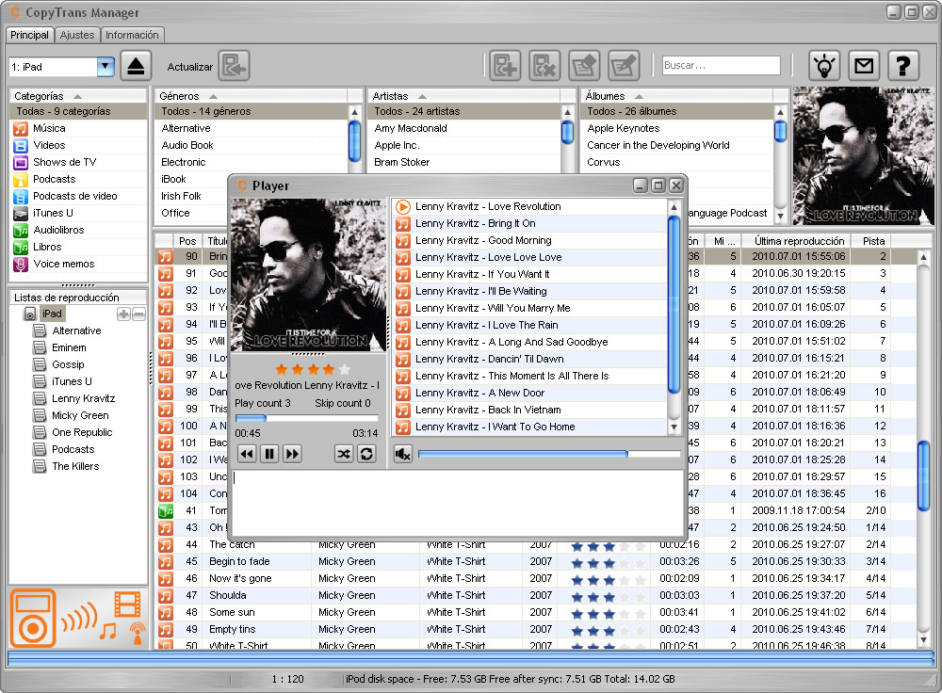Click the delete tracks toolbar icon

pyautogui.click(x=544, y=66)
